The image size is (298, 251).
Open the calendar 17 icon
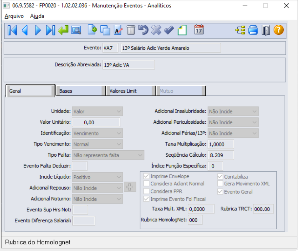coord(199,30)
